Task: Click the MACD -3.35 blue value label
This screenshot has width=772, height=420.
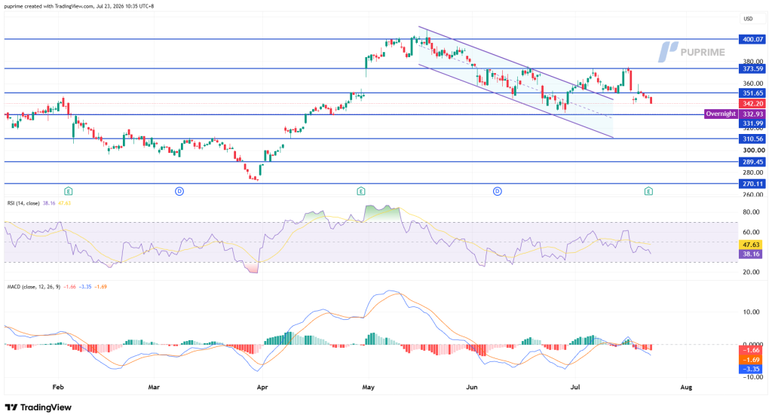Action: coord(751,369)
